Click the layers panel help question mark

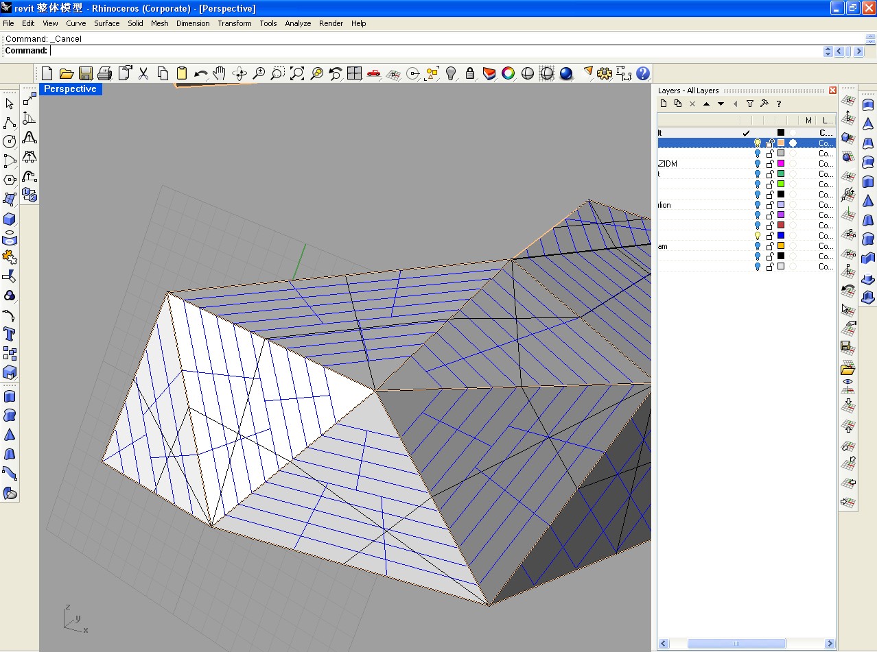(x=779, y=104)
